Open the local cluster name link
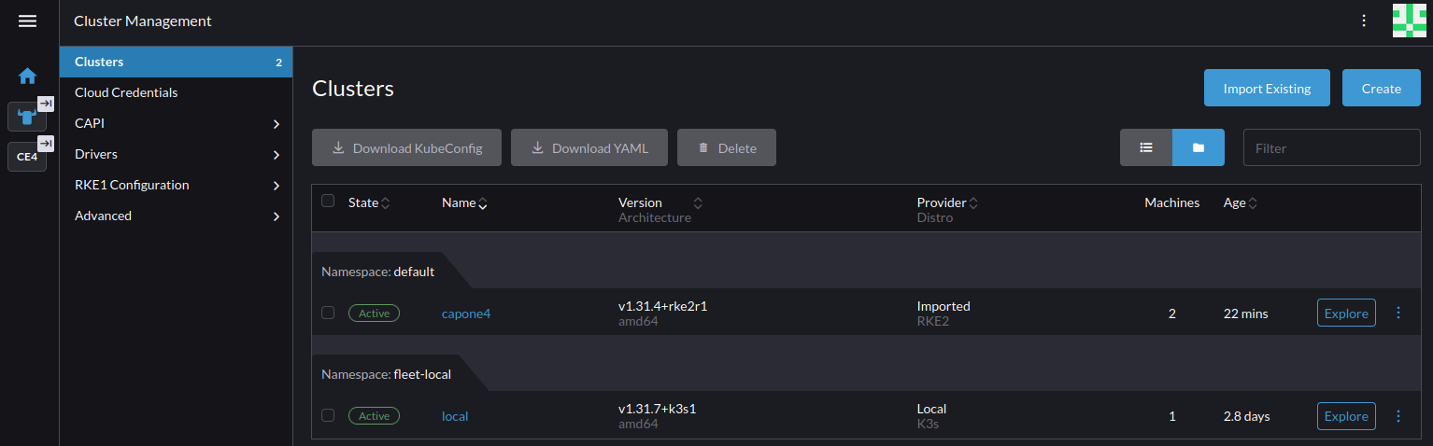 pyautogui.click(x=455, y=416)
